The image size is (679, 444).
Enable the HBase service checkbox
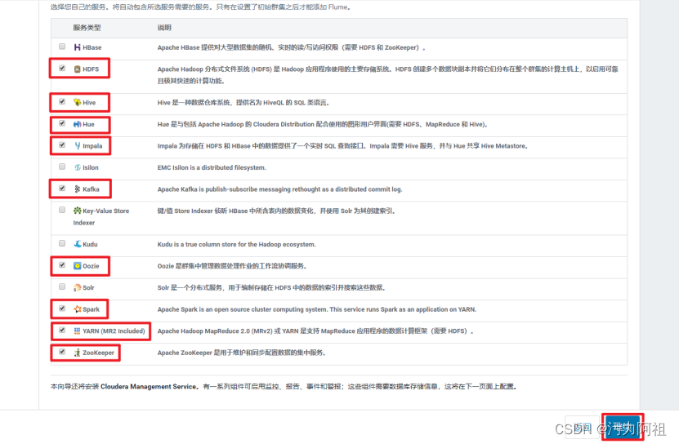click(x=62, y=47)
